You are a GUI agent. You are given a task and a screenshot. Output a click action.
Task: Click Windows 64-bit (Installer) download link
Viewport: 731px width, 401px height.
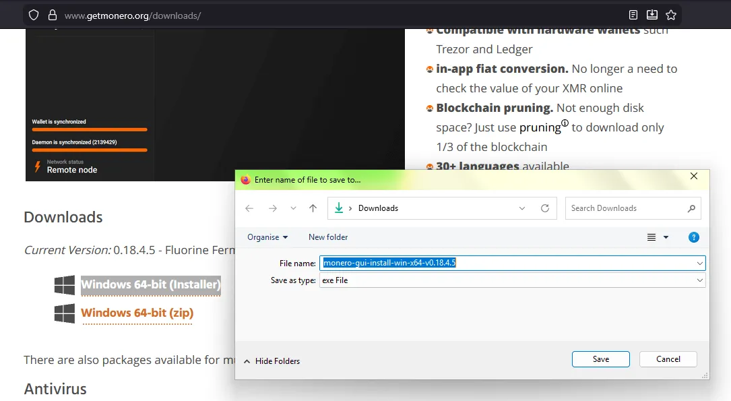click(151, 284)
